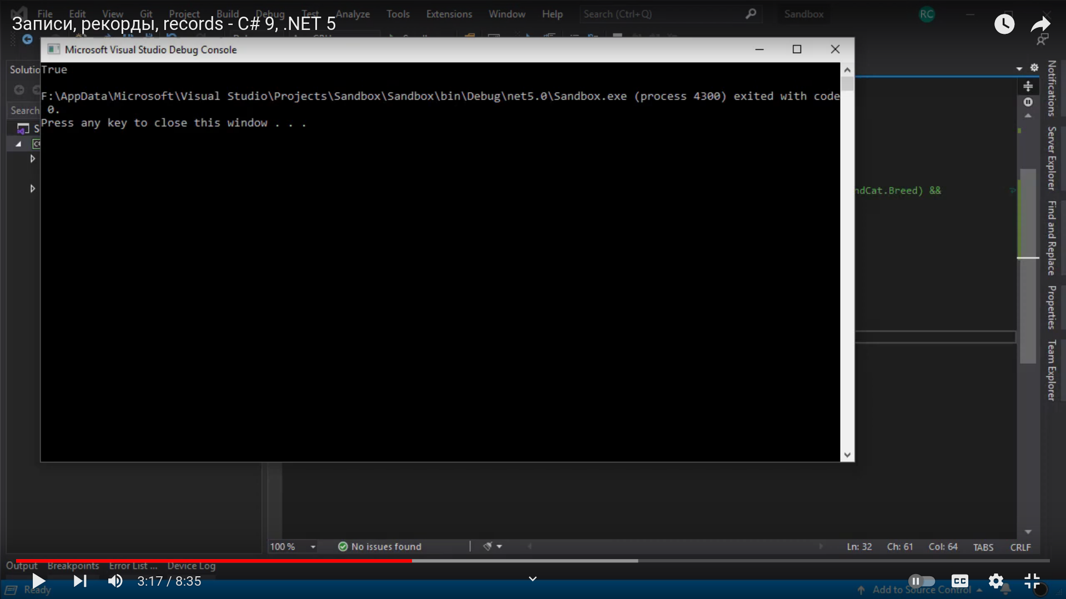The height and width of the screenshot is (599, 1066).
Task: Click the Share arrow icon
Action: pos(1040,24)
